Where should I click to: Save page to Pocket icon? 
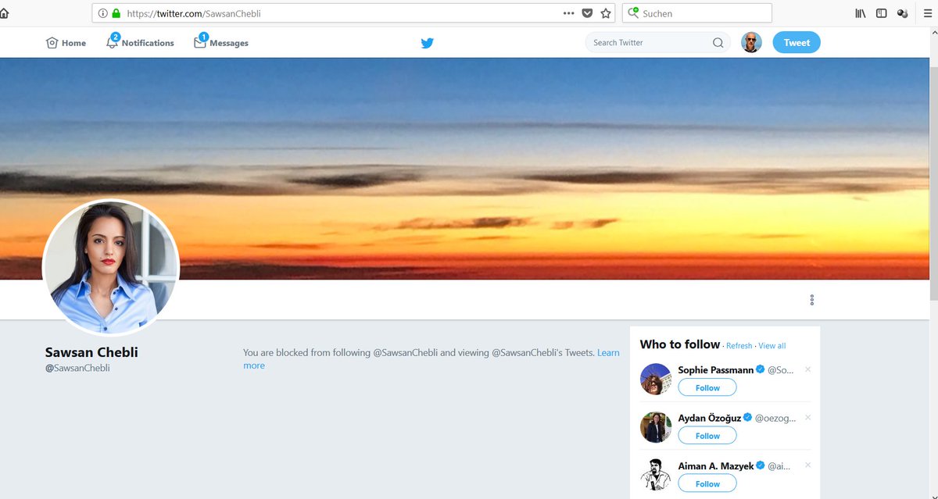pos(587,13)
